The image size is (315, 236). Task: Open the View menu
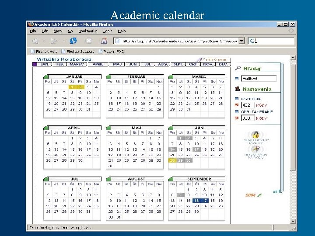(58, 31)
